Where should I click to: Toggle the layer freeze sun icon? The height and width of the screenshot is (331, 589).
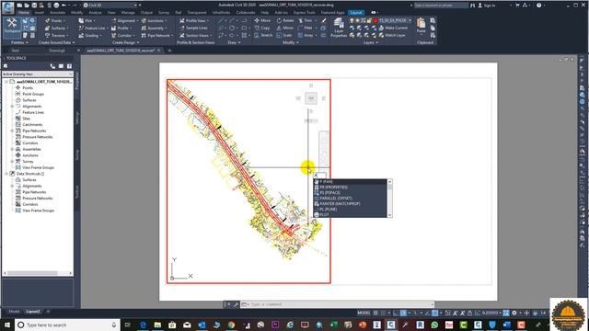coord(357,20)
